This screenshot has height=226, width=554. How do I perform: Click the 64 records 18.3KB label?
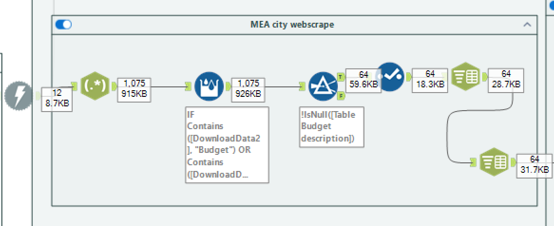pyautogui.click(x=430, y=81)
